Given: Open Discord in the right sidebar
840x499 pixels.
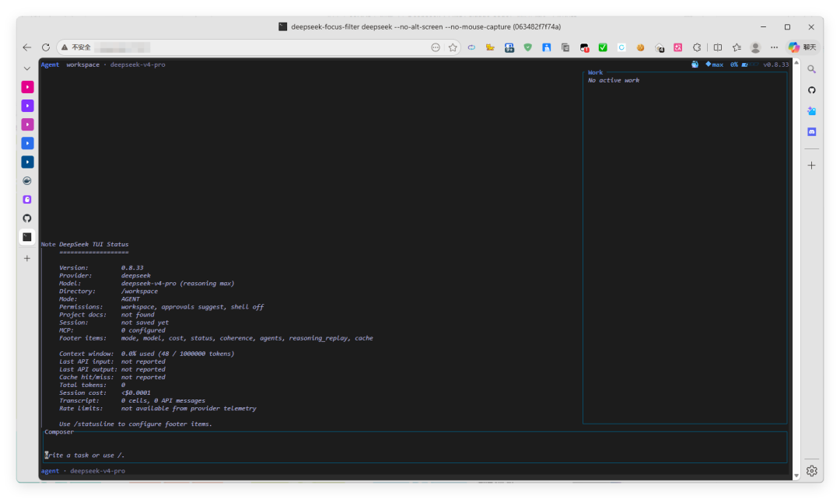Looking at the screenshot, I should pyautogui.click(x=811, y=131).
